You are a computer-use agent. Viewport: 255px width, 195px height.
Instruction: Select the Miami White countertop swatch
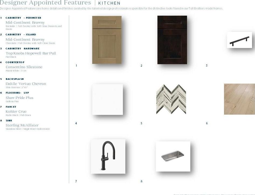click(x=108, y=100)
